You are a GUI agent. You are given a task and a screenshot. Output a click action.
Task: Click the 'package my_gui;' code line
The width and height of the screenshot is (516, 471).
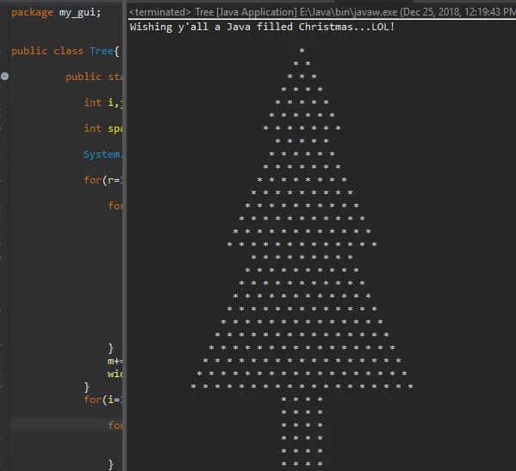click(x=56, y=13)
